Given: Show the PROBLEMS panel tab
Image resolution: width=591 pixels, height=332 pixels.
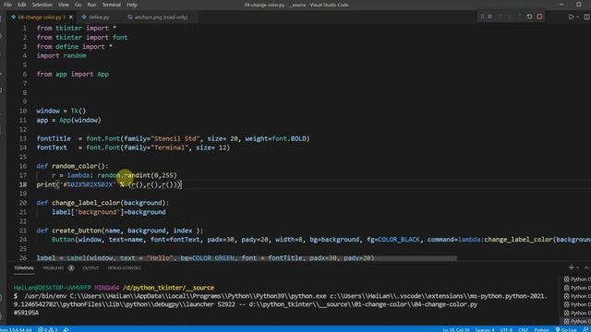Looking at the screenshot, I should click(54, 268).
